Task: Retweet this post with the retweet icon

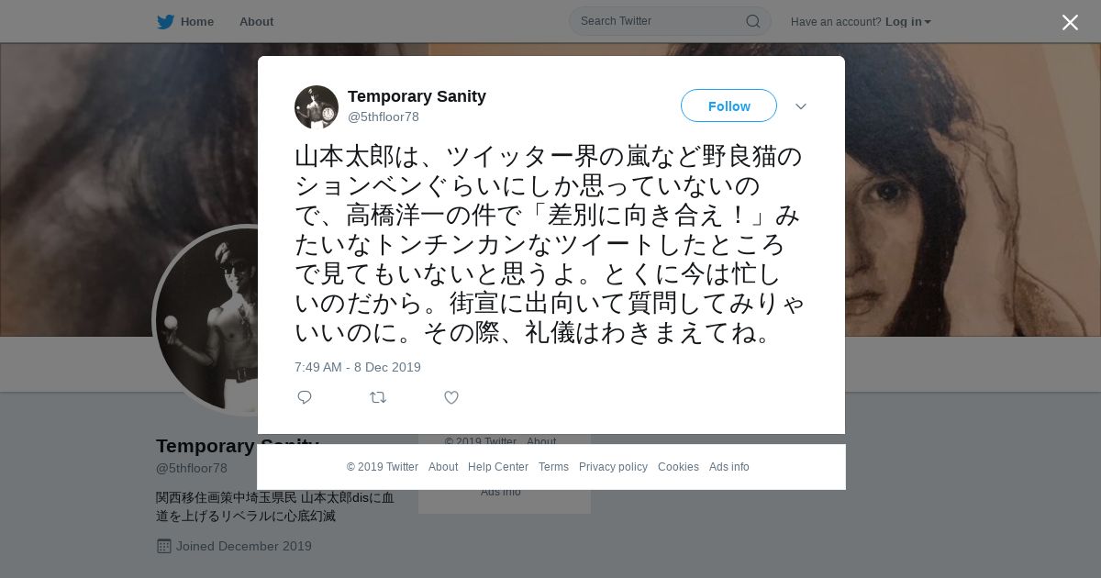Action: point(378,397)
